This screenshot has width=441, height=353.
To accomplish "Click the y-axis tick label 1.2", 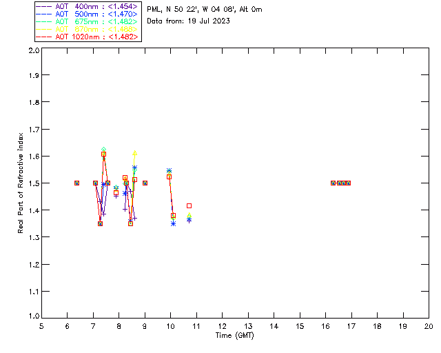I will (34, 264).
